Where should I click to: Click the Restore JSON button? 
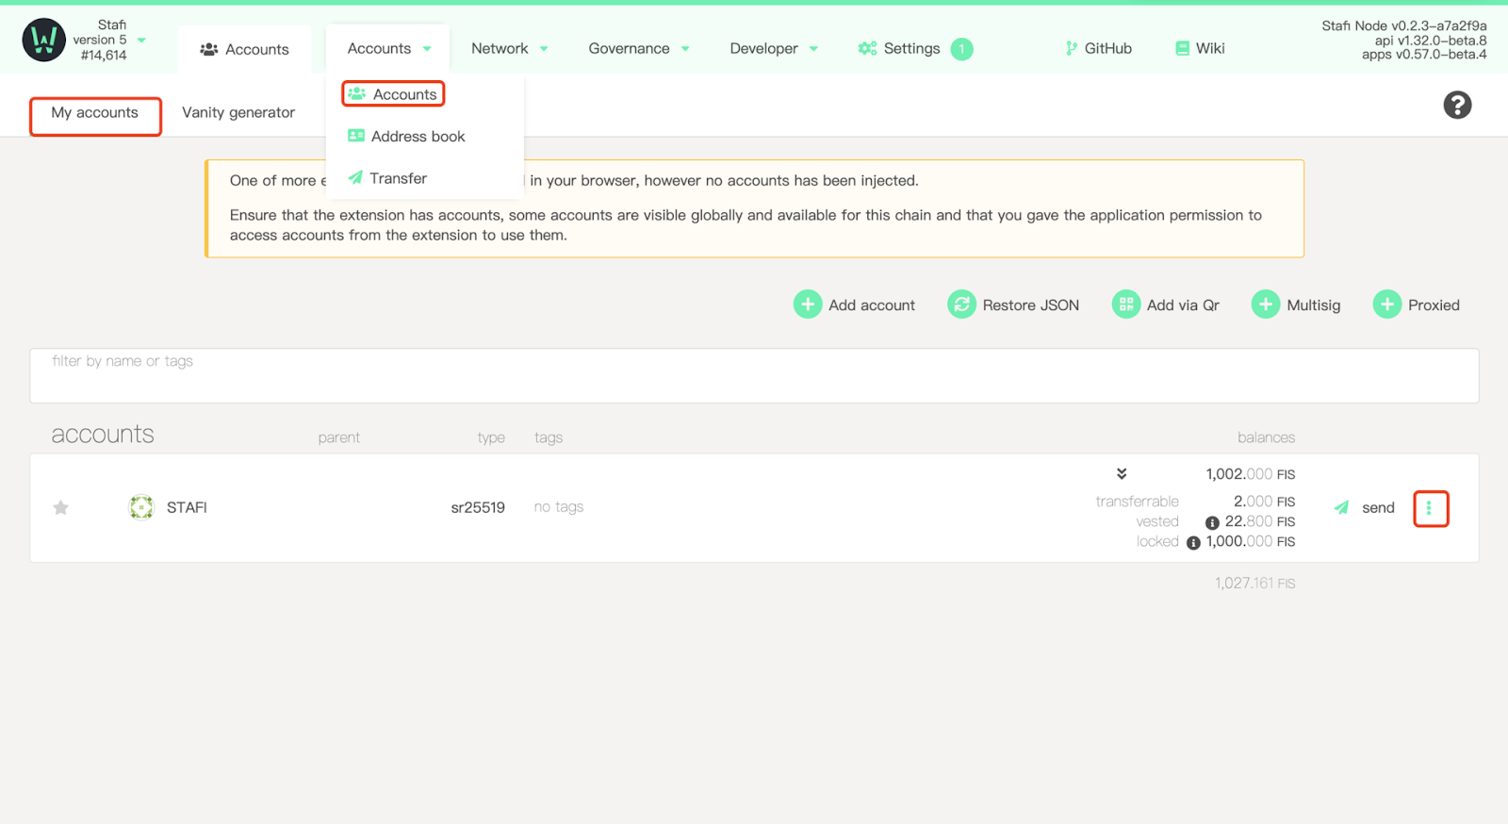1013,305
